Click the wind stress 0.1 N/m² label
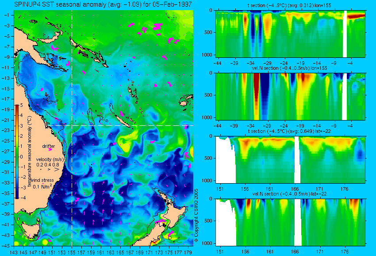The height and width of the screenshot is (256, 376). [x=42, y=184]
